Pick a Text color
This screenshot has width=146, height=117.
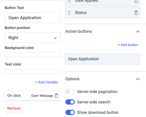(33, 72)
